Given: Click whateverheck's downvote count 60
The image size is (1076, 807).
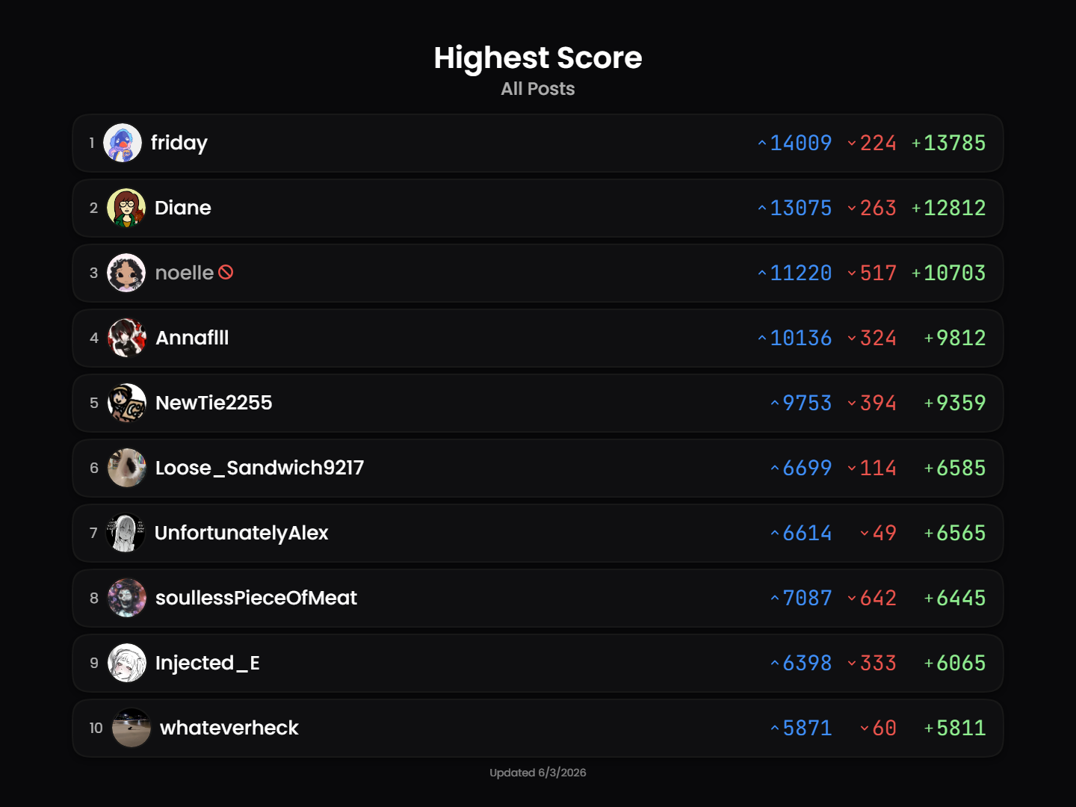Looking at the screenshot, I should (878, 728).
